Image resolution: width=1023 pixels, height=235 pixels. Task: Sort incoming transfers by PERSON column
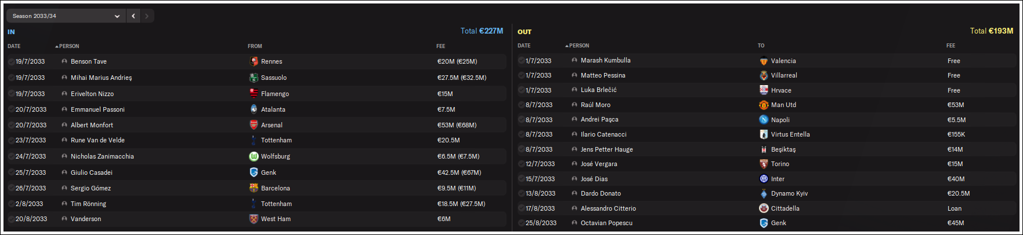click(69, 46)
